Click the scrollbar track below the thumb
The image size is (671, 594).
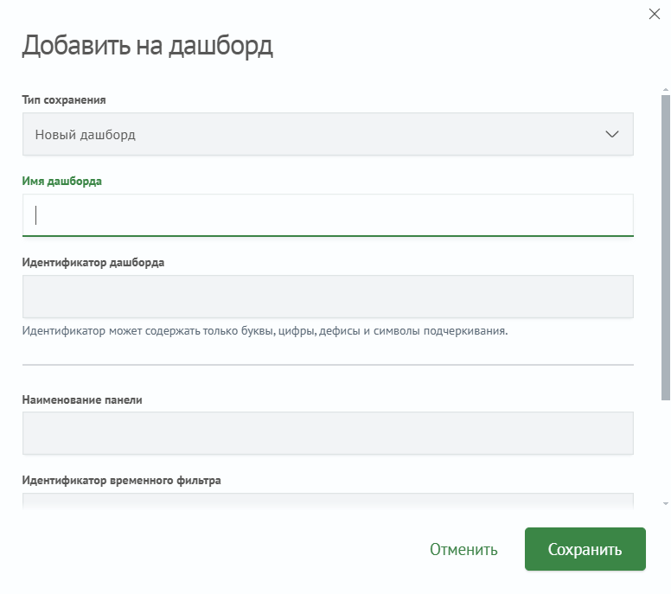666,450
